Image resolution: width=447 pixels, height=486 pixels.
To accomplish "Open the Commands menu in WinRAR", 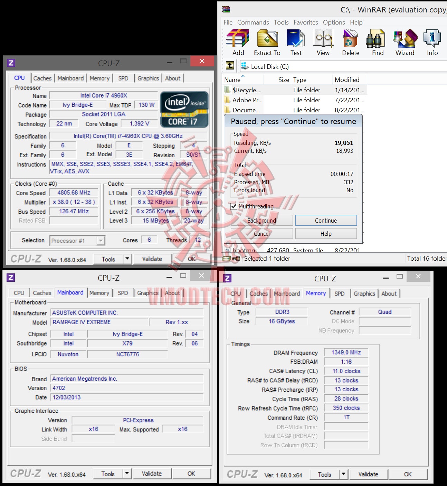I will pos(253,22).
